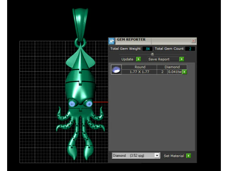The height and width of the screenshot is (171, 228).
Task: Click the Diamond material cell
Action: [x=172, y=67]
